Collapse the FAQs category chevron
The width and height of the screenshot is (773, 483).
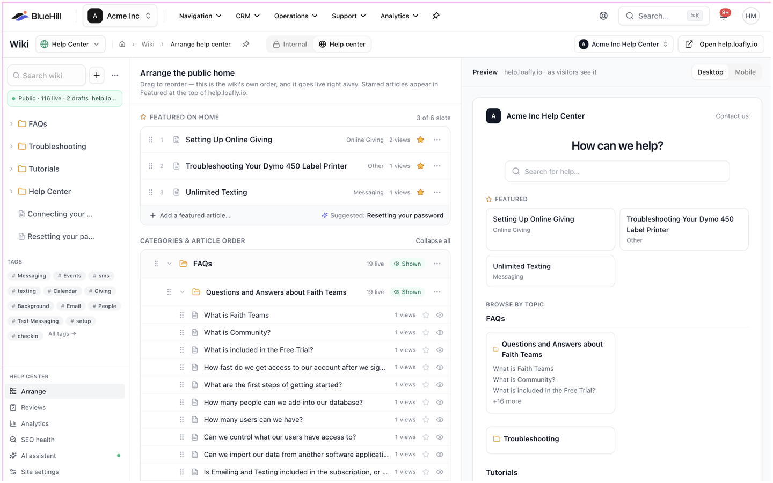170,264
